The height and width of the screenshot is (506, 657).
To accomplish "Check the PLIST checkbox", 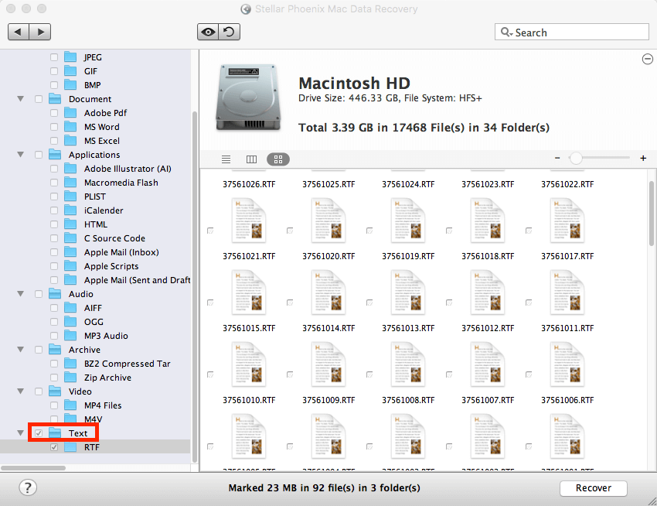I will tap(54, 197).
